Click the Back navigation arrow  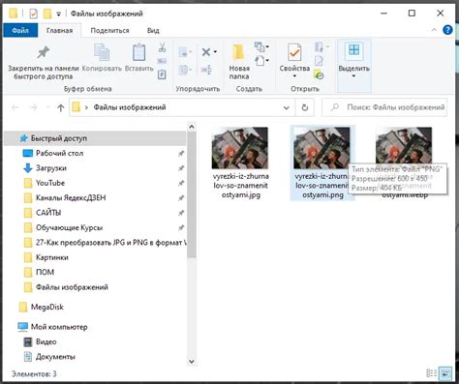(x=15, y=107)
